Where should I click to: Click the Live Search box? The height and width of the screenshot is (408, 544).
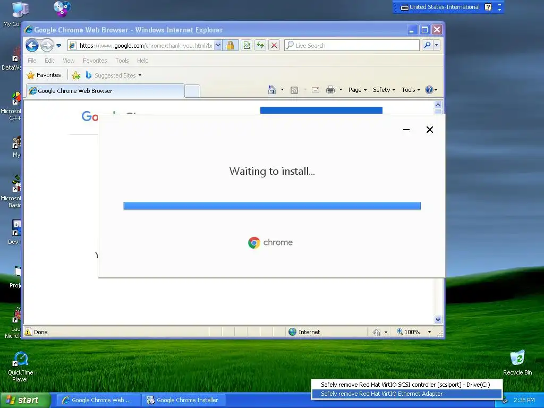coord(352,46)
